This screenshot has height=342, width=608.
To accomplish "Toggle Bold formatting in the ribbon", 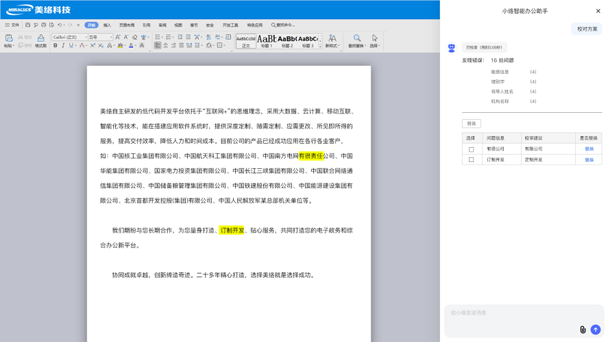I will pos(56,46).
